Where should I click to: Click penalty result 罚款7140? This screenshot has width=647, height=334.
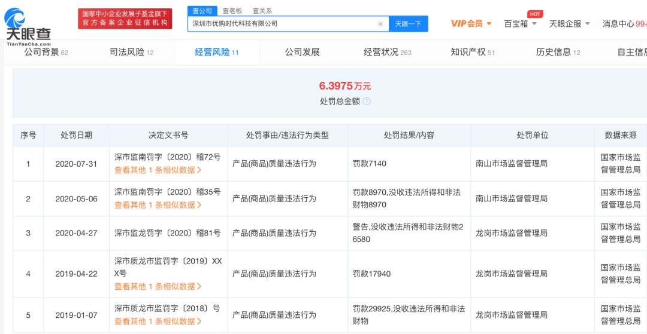tap(369, 164)
